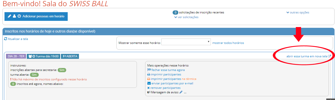Open the Mostrar somente esse horário dropdown

coord(186,42)
